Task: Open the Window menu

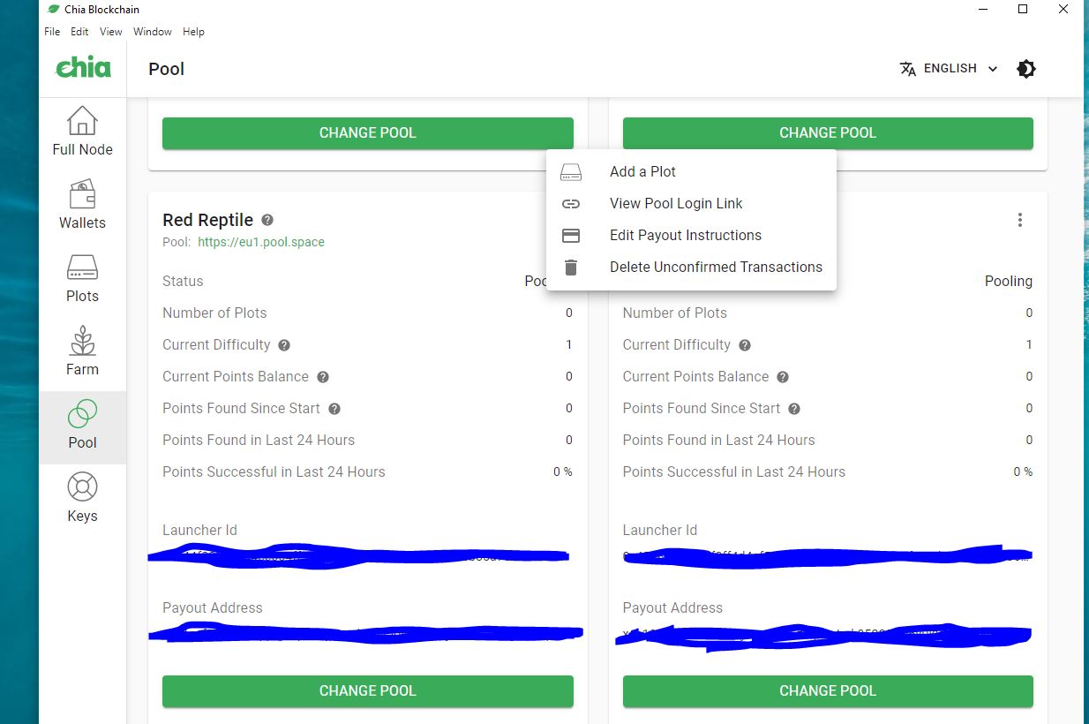Action: coord(153,32)
